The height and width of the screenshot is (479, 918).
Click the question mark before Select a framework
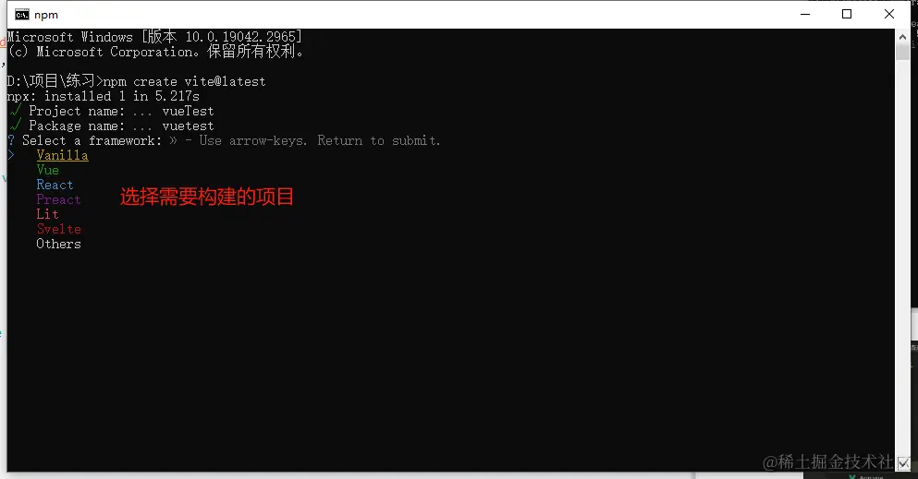(x=11, y=140)
